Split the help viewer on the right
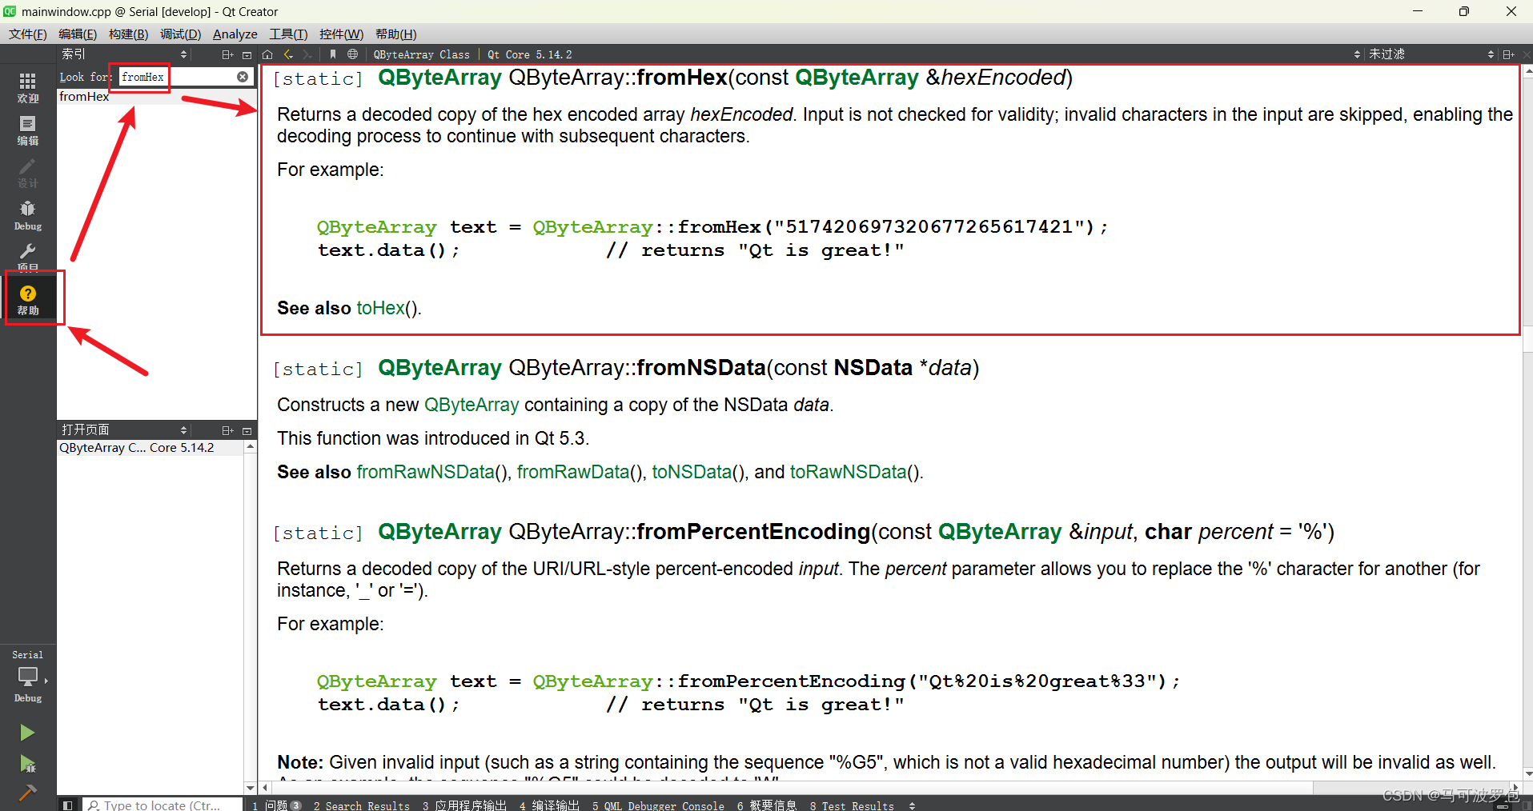The height and width of the screenshot is (811, 1533). coord(1508,54)
